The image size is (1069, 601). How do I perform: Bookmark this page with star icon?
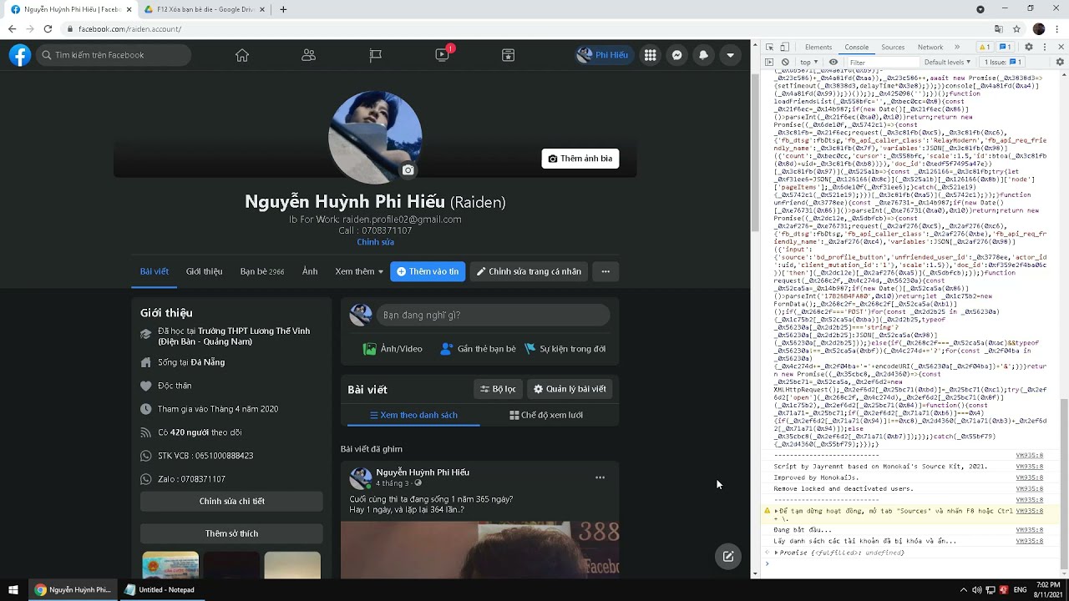(1016, 28)
